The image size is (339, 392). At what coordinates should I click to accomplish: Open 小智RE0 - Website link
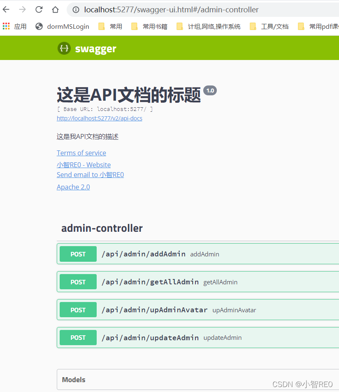pyautogui.click(x=84, y=165)
